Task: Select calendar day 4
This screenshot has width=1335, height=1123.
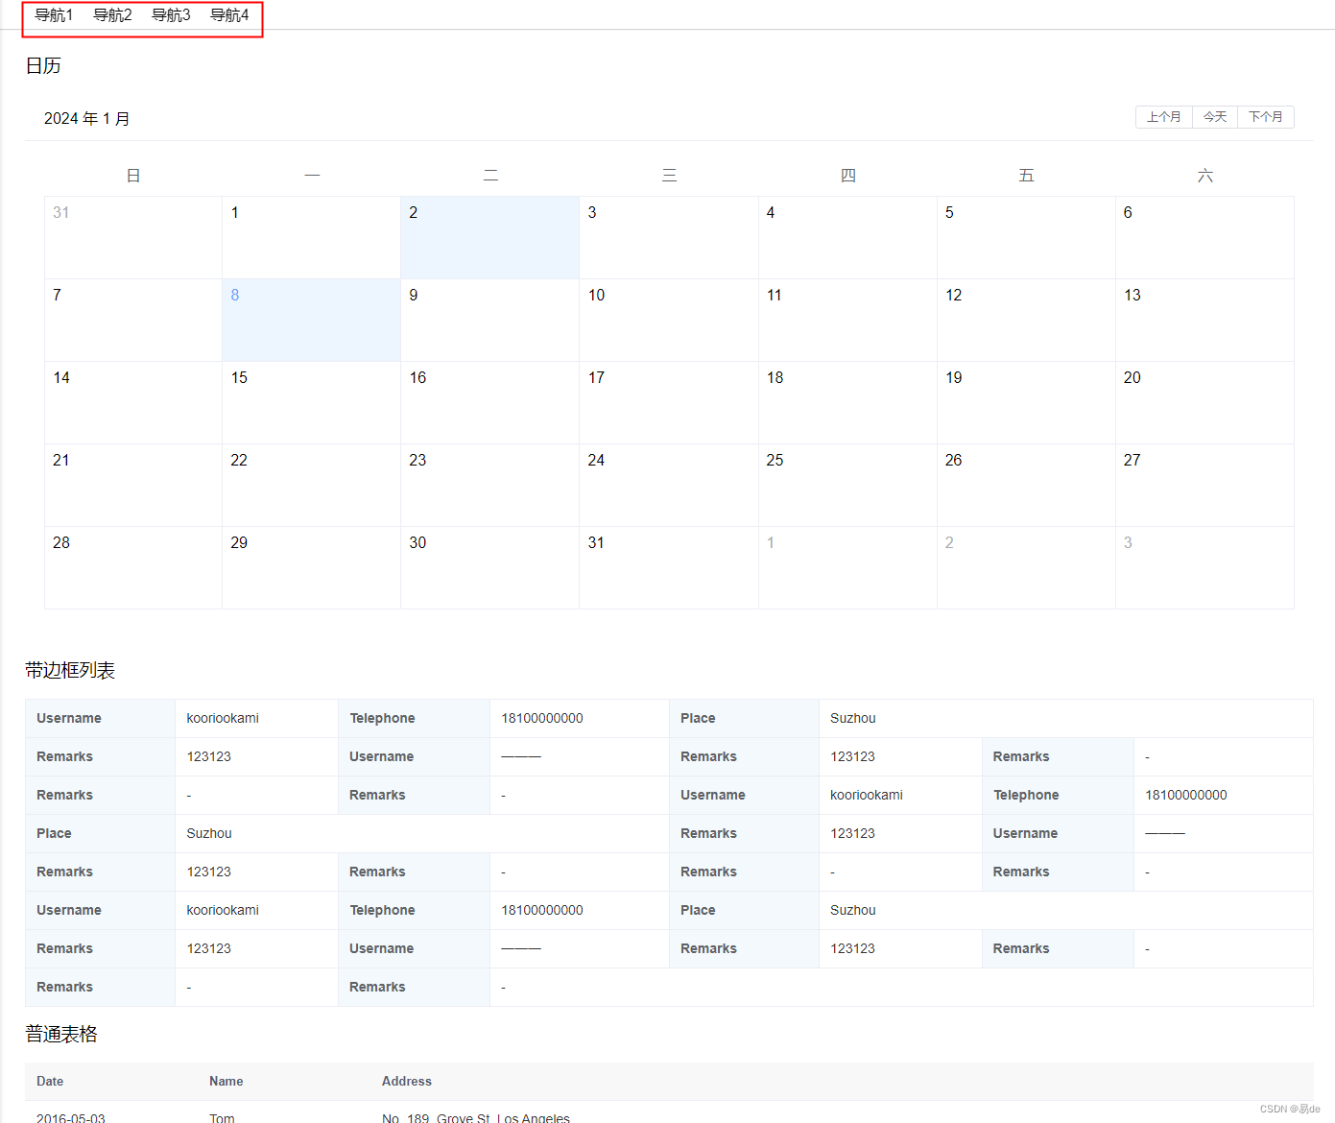Action: 847,238
